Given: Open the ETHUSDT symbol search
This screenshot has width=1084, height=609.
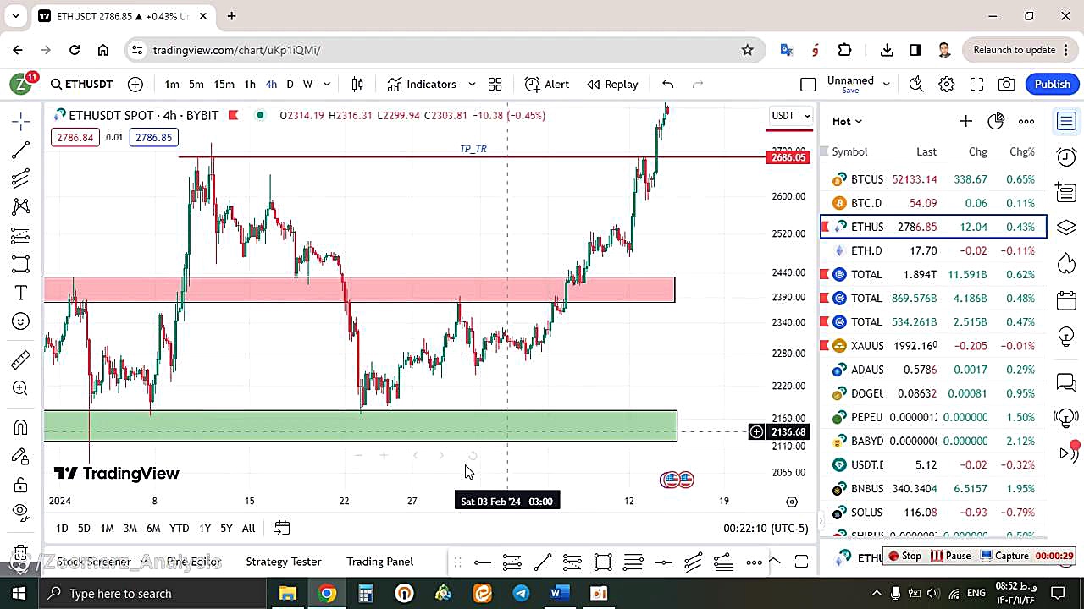Looking at the screenshot, I should (81, 84).
